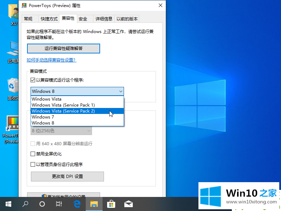The height and width of the screenshot is (211, 281).
Task: Open the Start menu Windows icon
Action: click(8, 204)
